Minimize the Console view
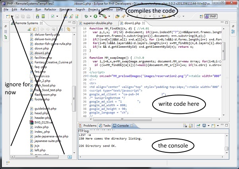 [222, 125]
